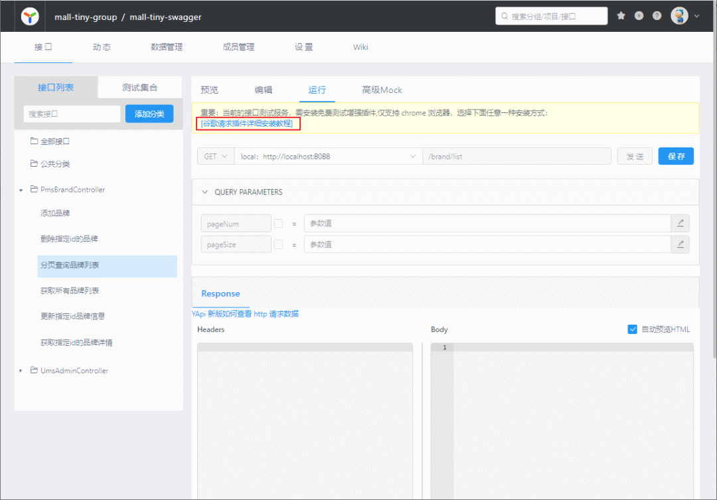The height and width of the screenshot is (500, 717).
Task: Select the Response tab
Action: 220,293
